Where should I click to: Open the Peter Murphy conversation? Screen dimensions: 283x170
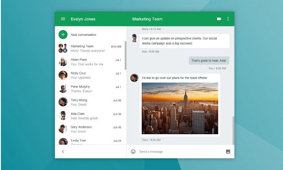(x=90, y=89)
